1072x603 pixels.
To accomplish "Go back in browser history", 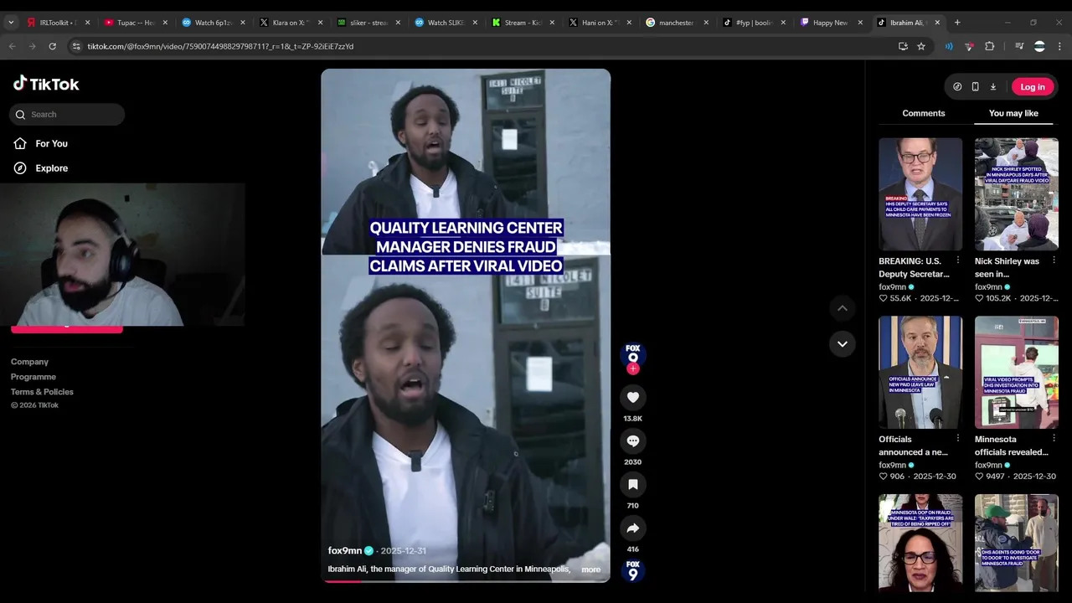I will click(x=12, y=46).
